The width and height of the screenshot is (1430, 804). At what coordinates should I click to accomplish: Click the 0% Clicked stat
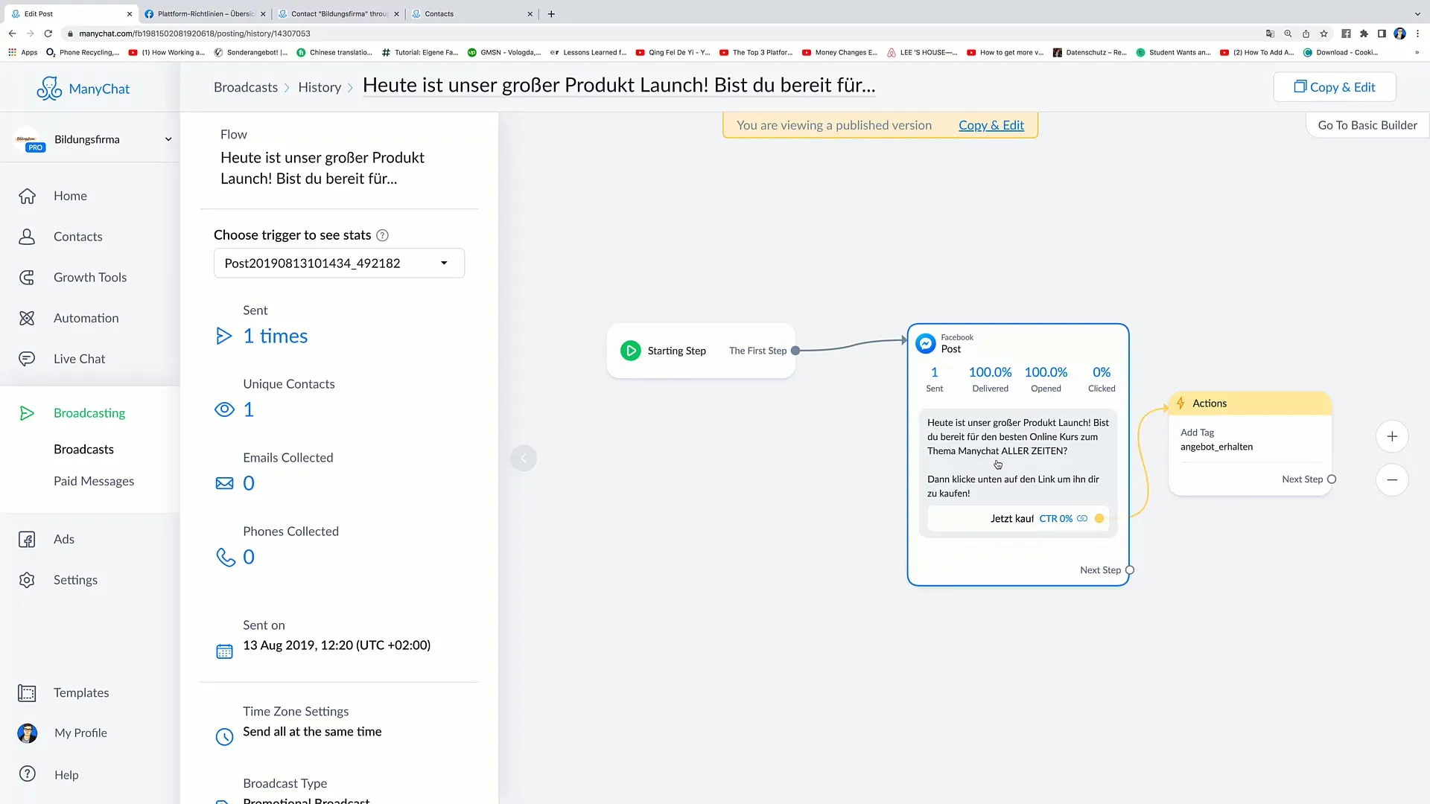[1102, 379]
